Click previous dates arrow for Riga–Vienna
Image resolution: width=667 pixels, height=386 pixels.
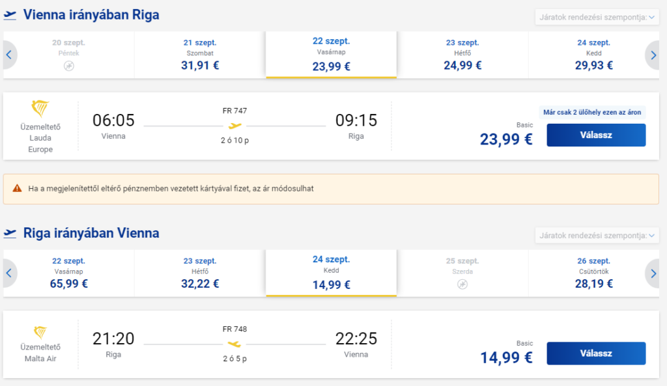tap(8, 273)
